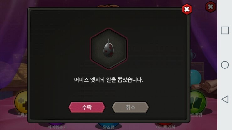
Task: Tap the green cards orb on right
Action: (198, 102)
